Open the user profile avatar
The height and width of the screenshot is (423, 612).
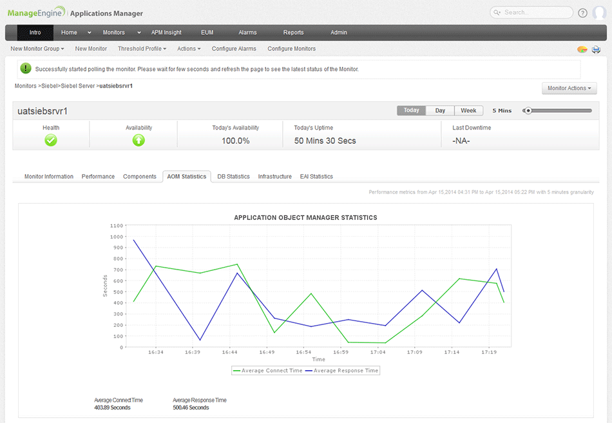pyautogui.click(x=599, y=13)
